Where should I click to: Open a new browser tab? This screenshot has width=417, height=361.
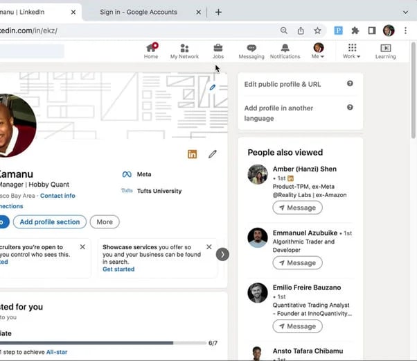tap(218, 12)
